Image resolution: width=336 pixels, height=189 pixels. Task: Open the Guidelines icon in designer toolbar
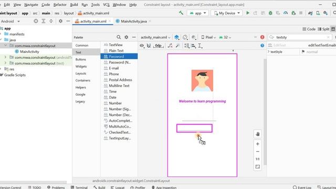[200, 46]
